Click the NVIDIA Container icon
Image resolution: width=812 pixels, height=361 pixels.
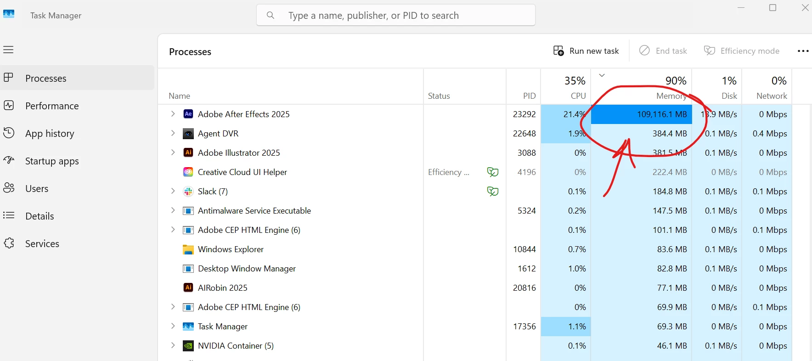point(188,346)
